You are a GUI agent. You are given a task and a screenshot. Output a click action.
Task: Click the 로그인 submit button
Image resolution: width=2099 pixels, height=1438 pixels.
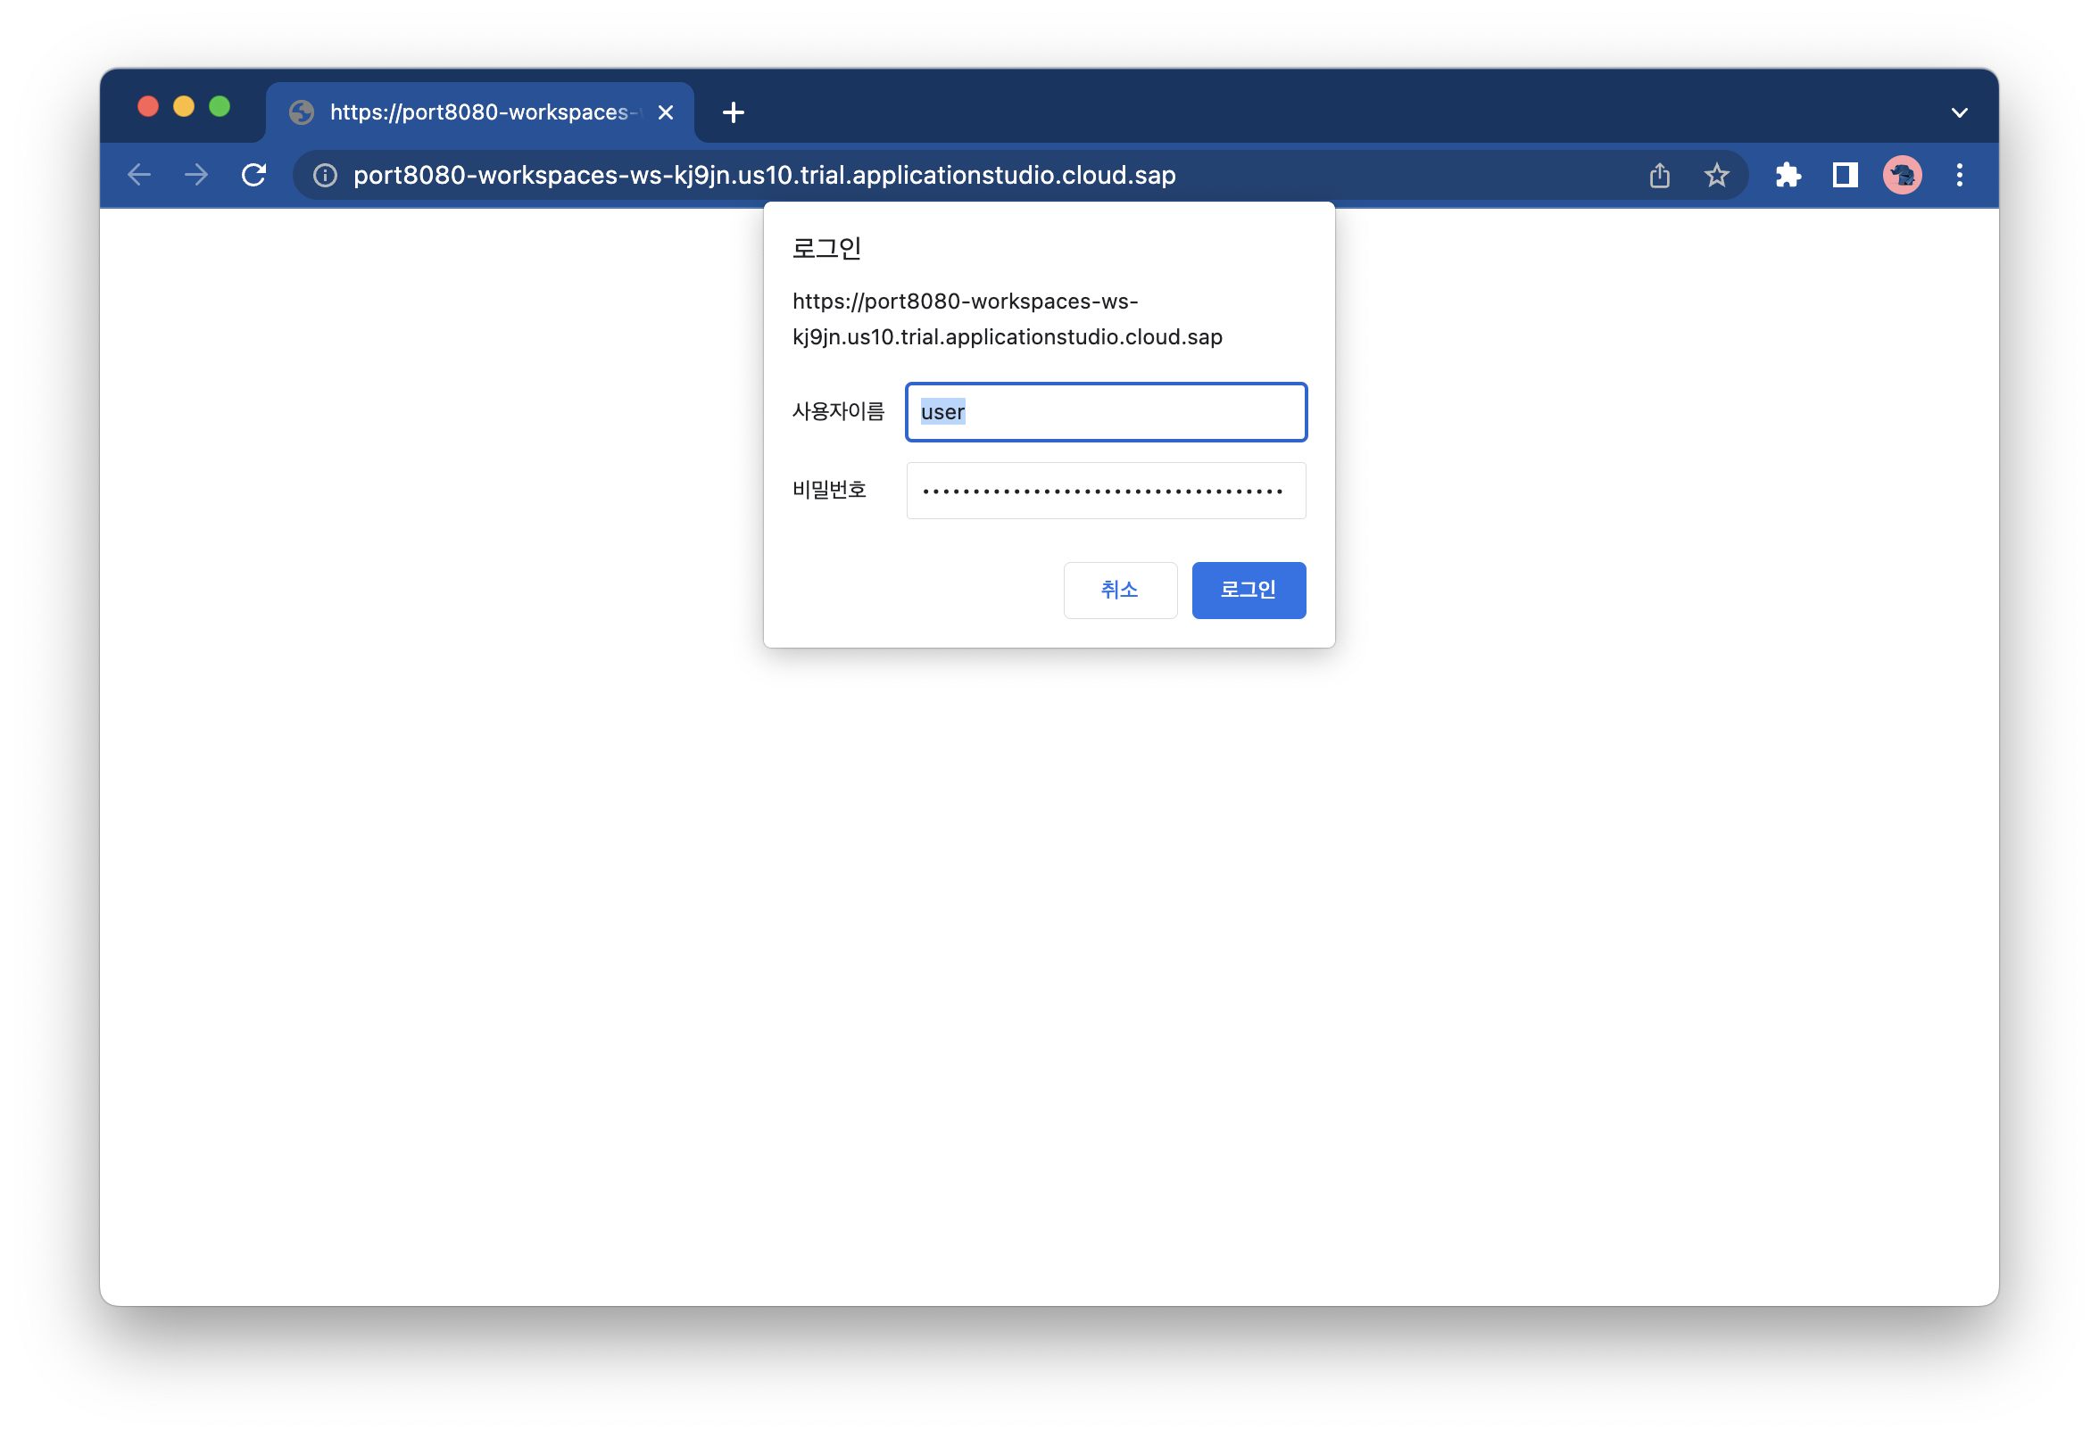click(1249, 591)
